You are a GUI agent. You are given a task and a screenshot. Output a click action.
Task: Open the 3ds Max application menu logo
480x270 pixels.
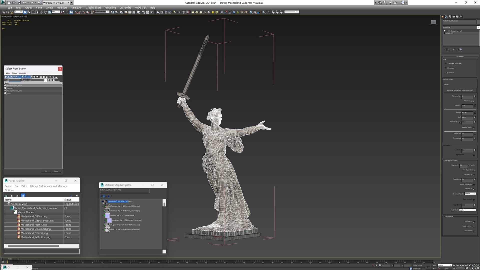coord(3,2)
